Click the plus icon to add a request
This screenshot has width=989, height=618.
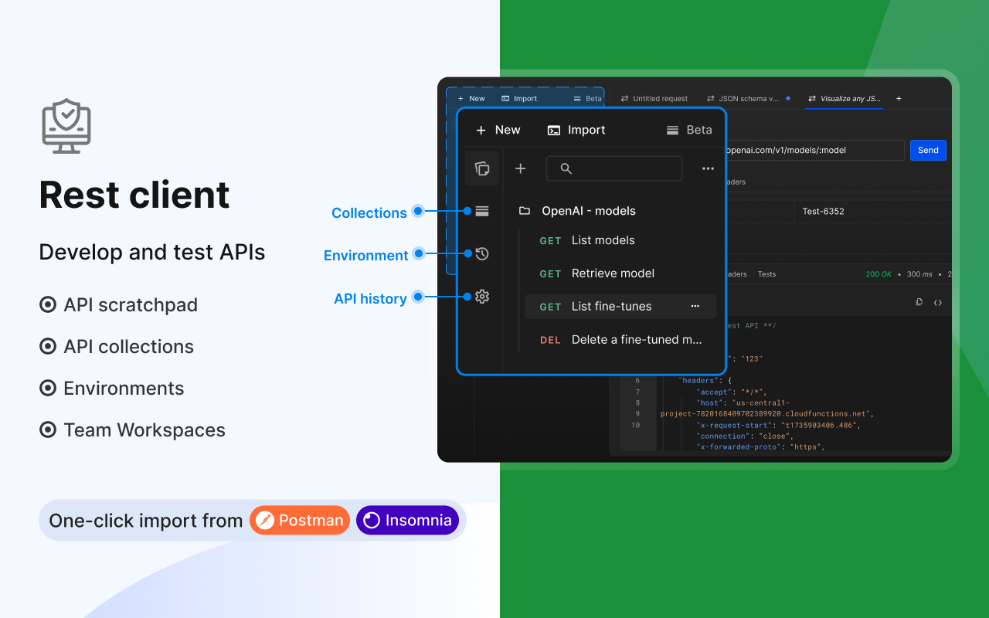coord(520,168)
